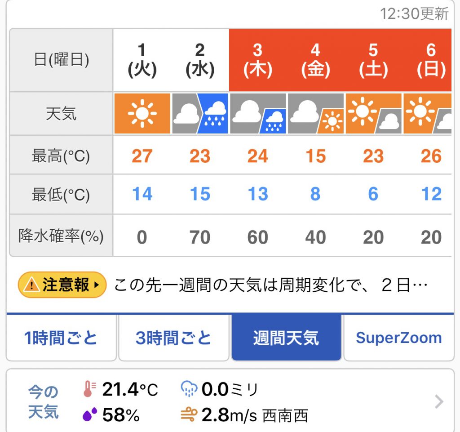Screen dimensions: 460x432
Task: Expand current weather details chevron
Action: coord(439,401)
